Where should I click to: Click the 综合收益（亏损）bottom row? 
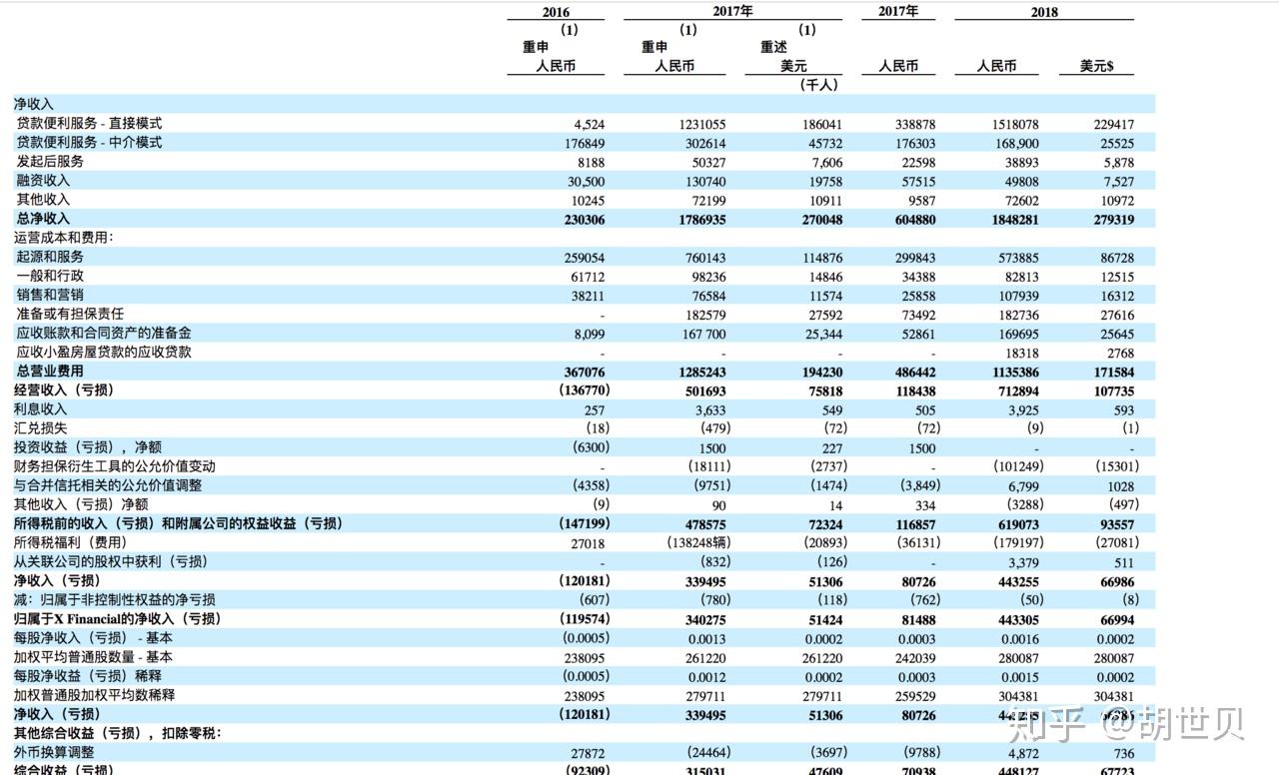point(60,771)
